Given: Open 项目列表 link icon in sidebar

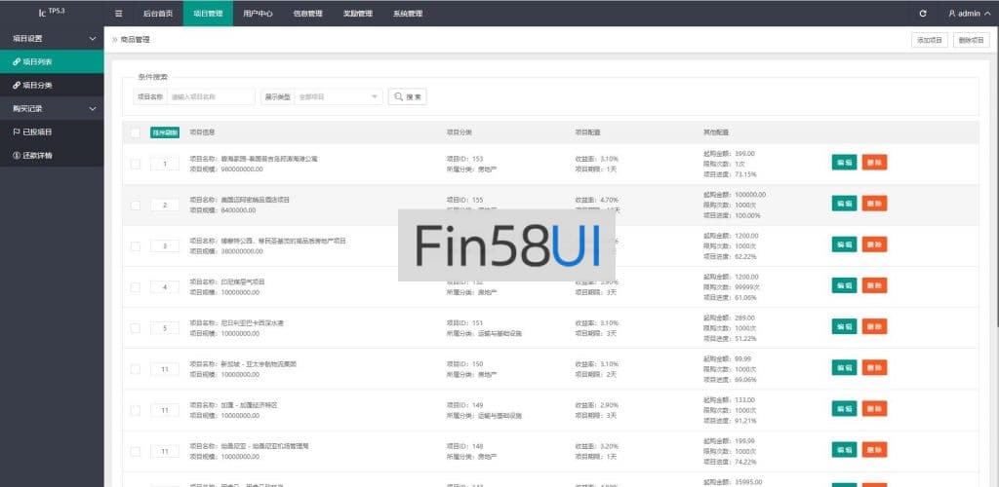Looking at the screenshot, I should pyautogui.click(x=17, y=61).
